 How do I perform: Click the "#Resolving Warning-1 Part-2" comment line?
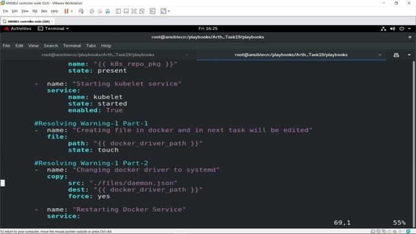91,163
